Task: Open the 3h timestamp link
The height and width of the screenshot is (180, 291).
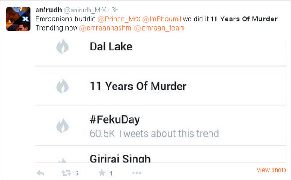Action: [115, 10]
